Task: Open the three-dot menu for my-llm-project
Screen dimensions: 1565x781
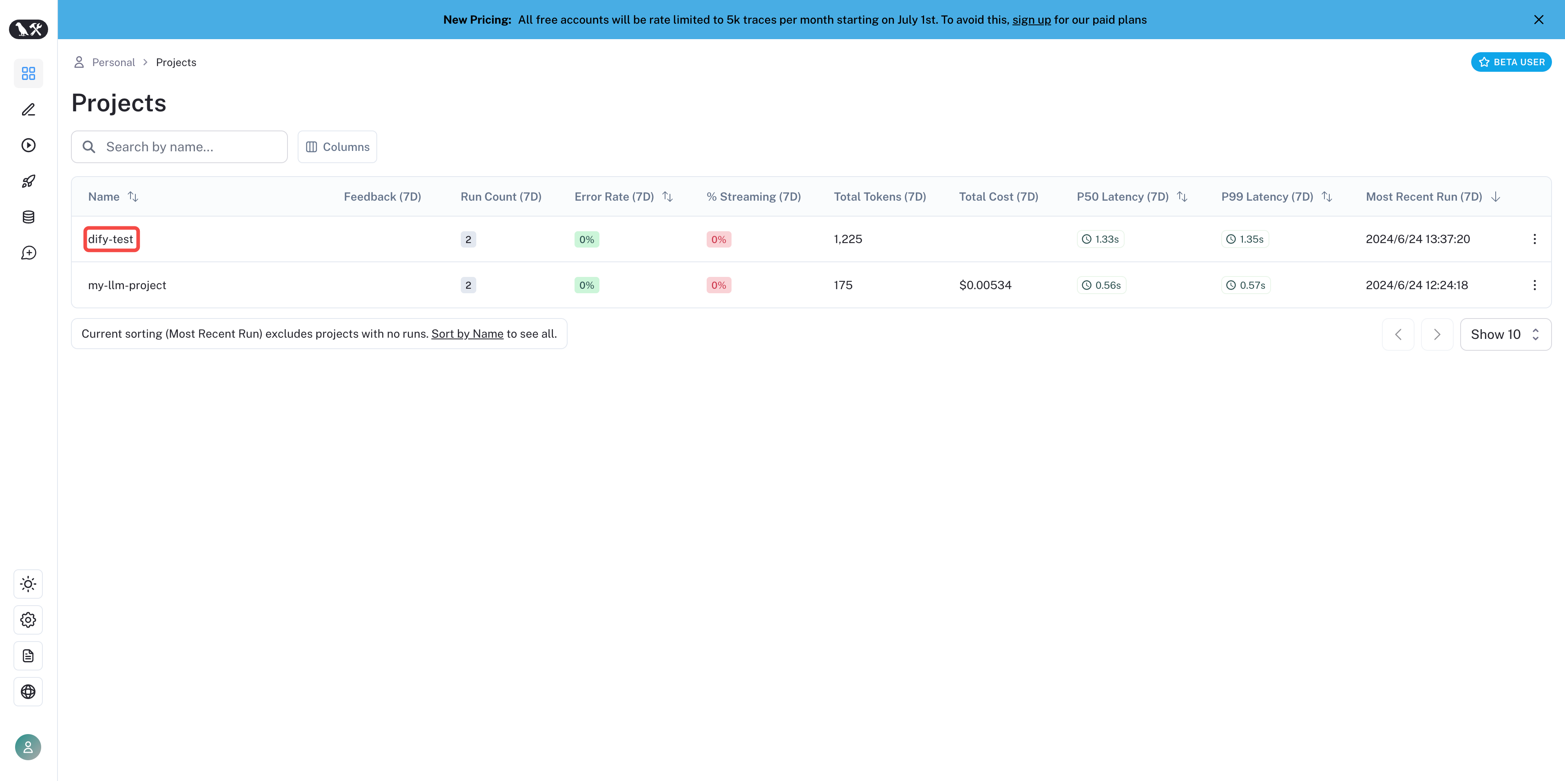Action: [x=1534, y=285]
